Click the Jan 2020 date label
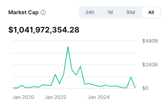Image resolution: width=167 pixels, height=110 pixels. (23, 97)
